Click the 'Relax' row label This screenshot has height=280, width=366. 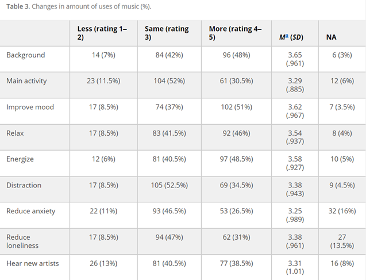pyautogui.click(x=15, y=133)
